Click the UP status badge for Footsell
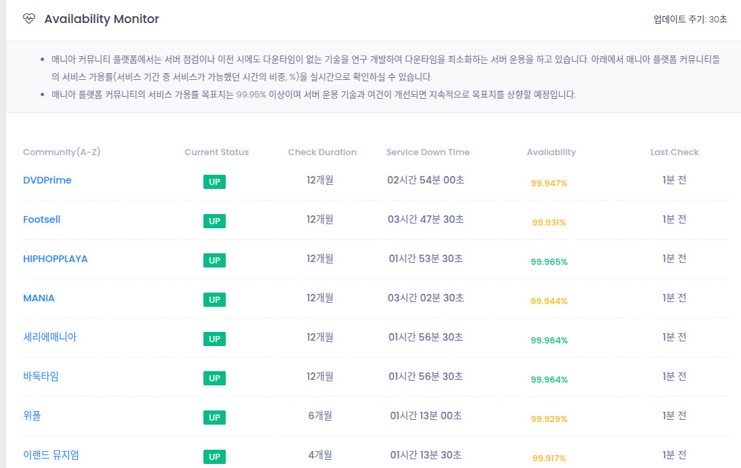The image size is (741, 468). (x=214, y=221)
